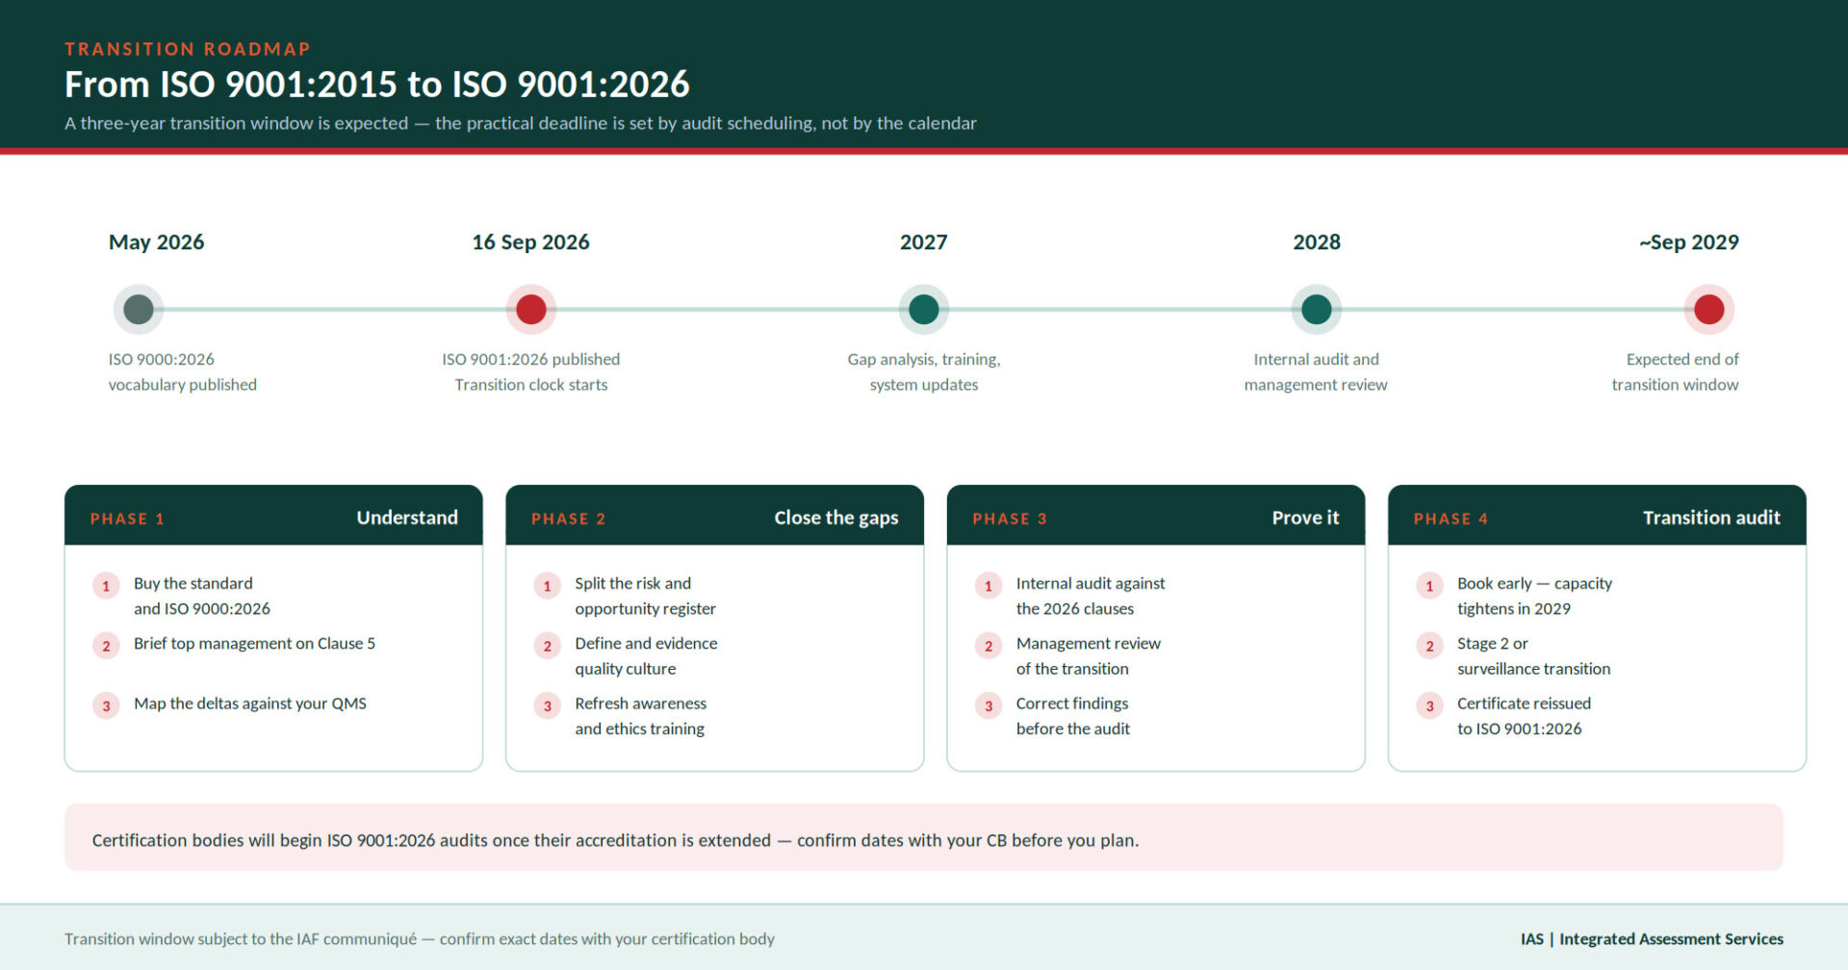This screenshot has height=970, width=1848.
Task: Click the Phase 1 Understand card header
Action: pyautogui.click(x=273, y=516)
